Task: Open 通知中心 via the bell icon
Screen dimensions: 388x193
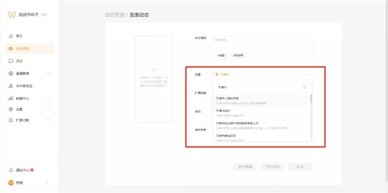Action: 11,170
